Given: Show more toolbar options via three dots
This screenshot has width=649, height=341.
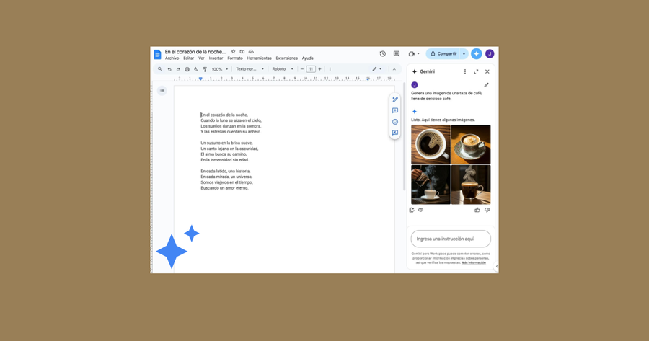Looking at the screenshot, I should pyautogui.click(x=330, y=69).
